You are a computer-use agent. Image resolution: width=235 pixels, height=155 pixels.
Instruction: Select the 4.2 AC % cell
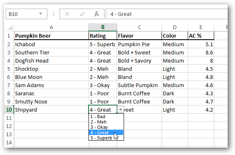point(201,110)
